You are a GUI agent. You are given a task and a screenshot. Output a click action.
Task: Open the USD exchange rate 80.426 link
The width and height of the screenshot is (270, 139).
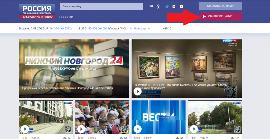99,28
